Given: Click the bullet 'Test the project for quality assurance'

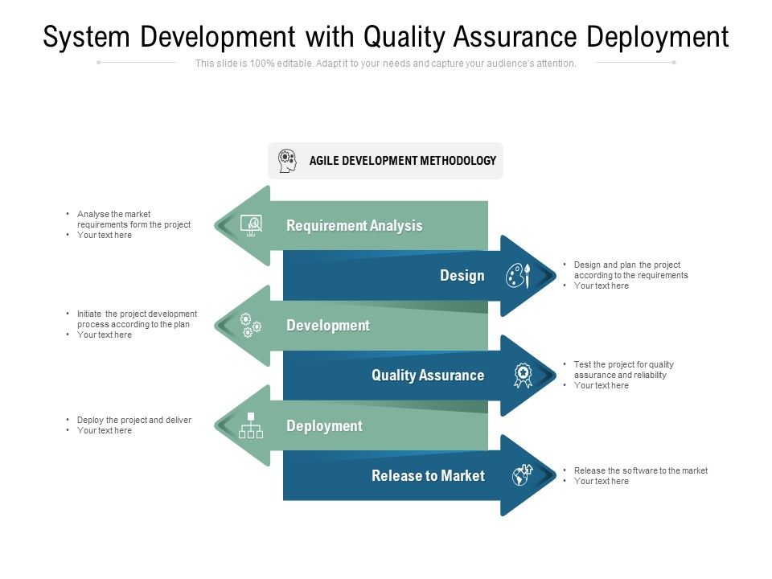Looking at the screenshot, I should click(623, 370).
